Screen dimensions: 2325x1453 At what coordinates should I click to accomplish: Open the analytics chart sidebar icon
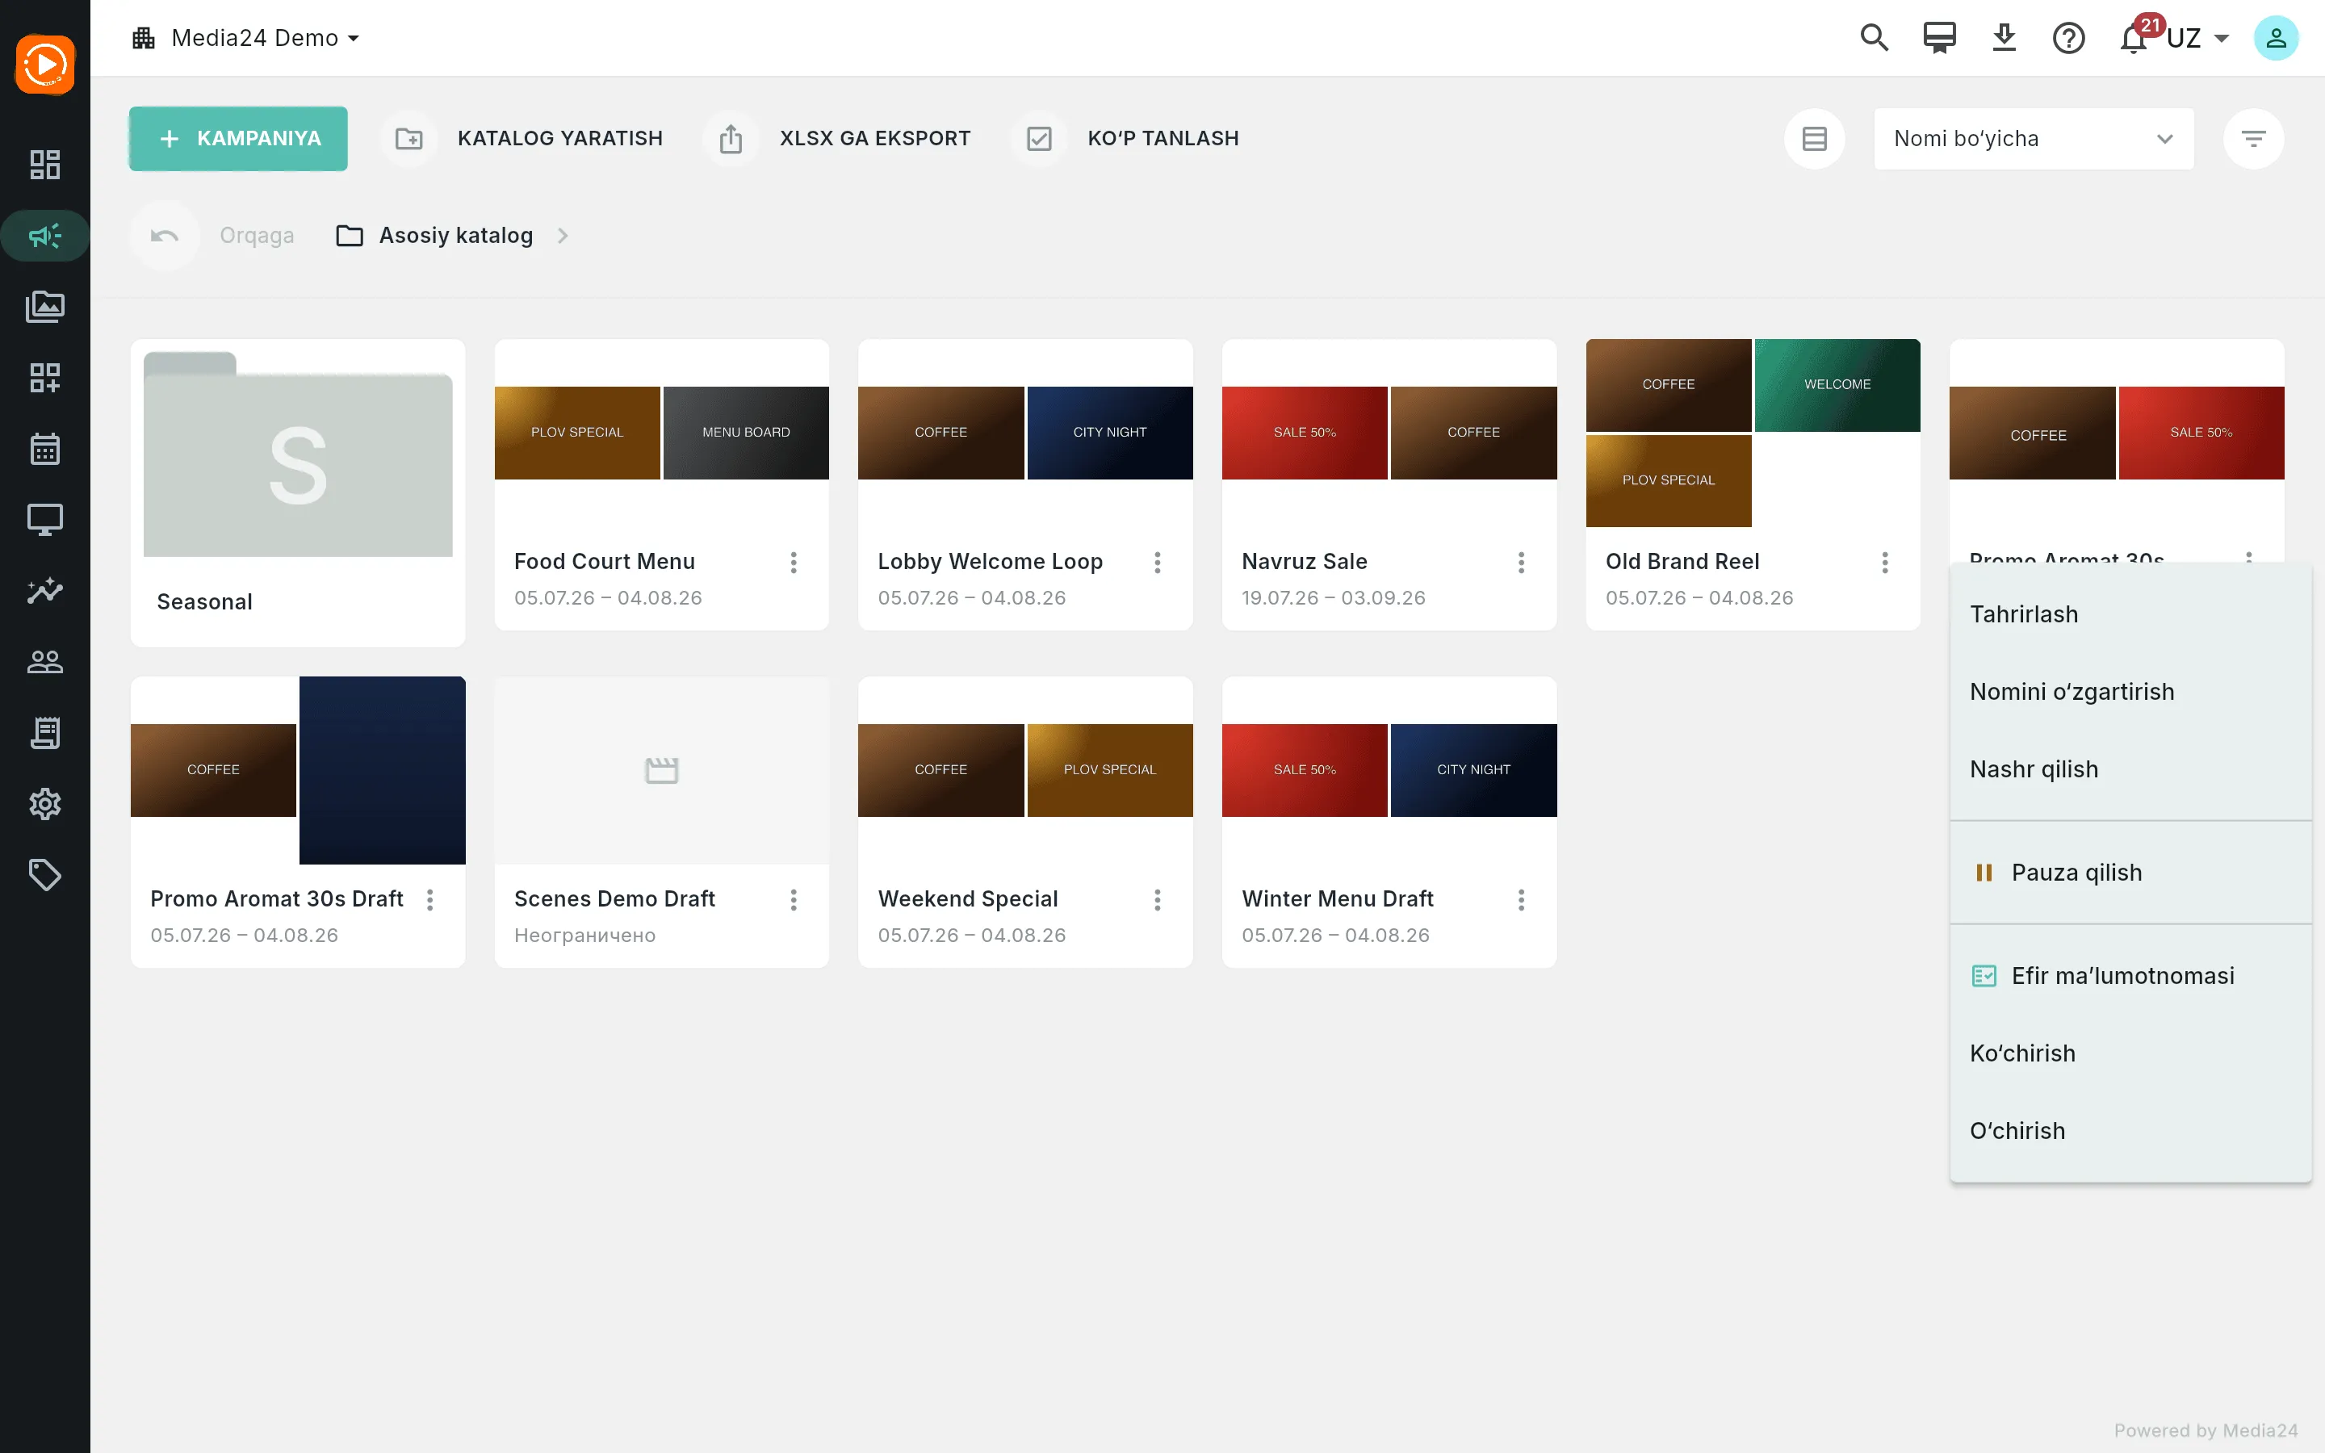point(45,591)
